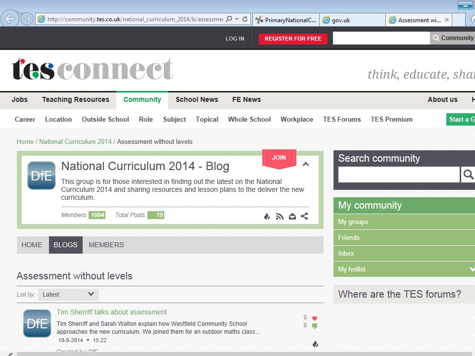Click the Subject sub-navigation link
Image resolution: width=475 pixels, height=356 pixels.
pyautogui.click(x=175, y=119)
